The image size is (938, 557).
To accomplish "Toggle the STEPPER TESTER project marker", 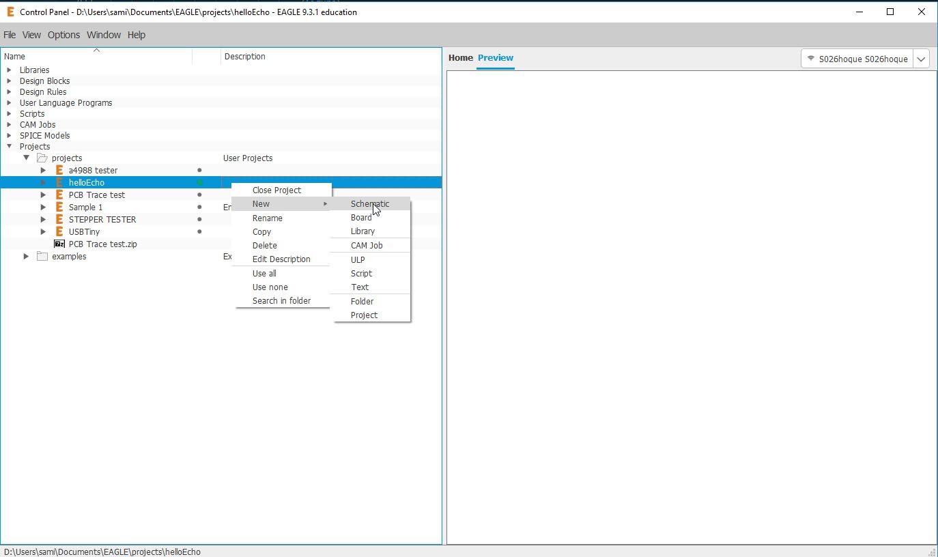I will point(199,219).
